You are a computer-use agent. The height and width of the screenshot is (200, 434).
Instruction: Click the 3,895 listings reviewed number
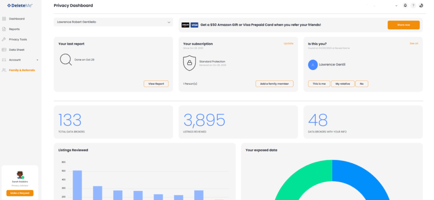(204, 120)
